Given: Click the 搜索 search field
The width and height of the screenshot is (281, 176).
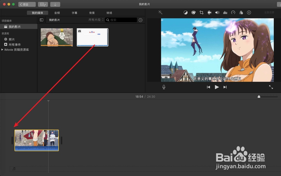Looking at the screenshot, I should point(121,20).
